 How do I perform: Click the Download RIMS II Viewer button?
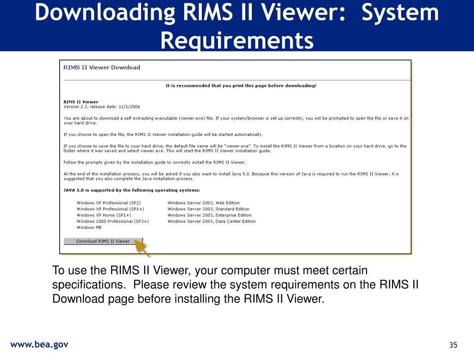(x=103, y=241)
